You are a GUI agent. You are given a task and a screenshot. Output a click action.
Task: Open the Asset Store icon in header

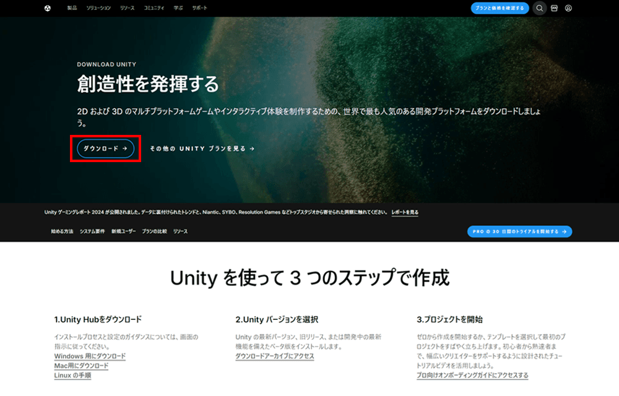pos(554,8)
